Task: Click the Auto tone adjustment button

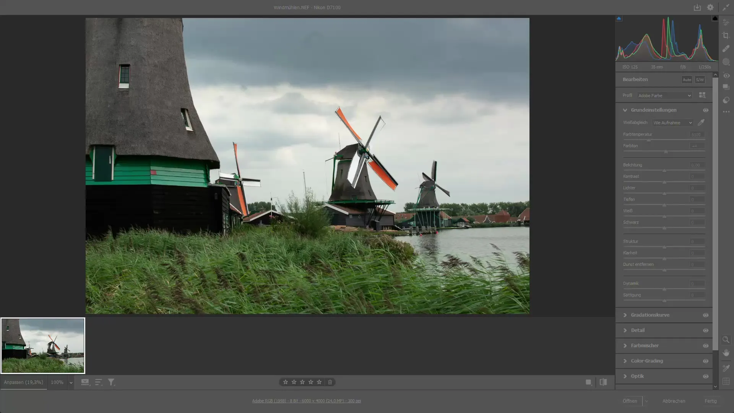Action: tap(687, 79)
